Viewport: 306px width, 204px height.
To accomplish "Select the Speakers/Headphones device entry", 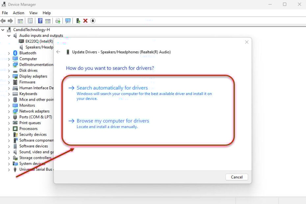I will pyautogui.click(x=38, y=47).
